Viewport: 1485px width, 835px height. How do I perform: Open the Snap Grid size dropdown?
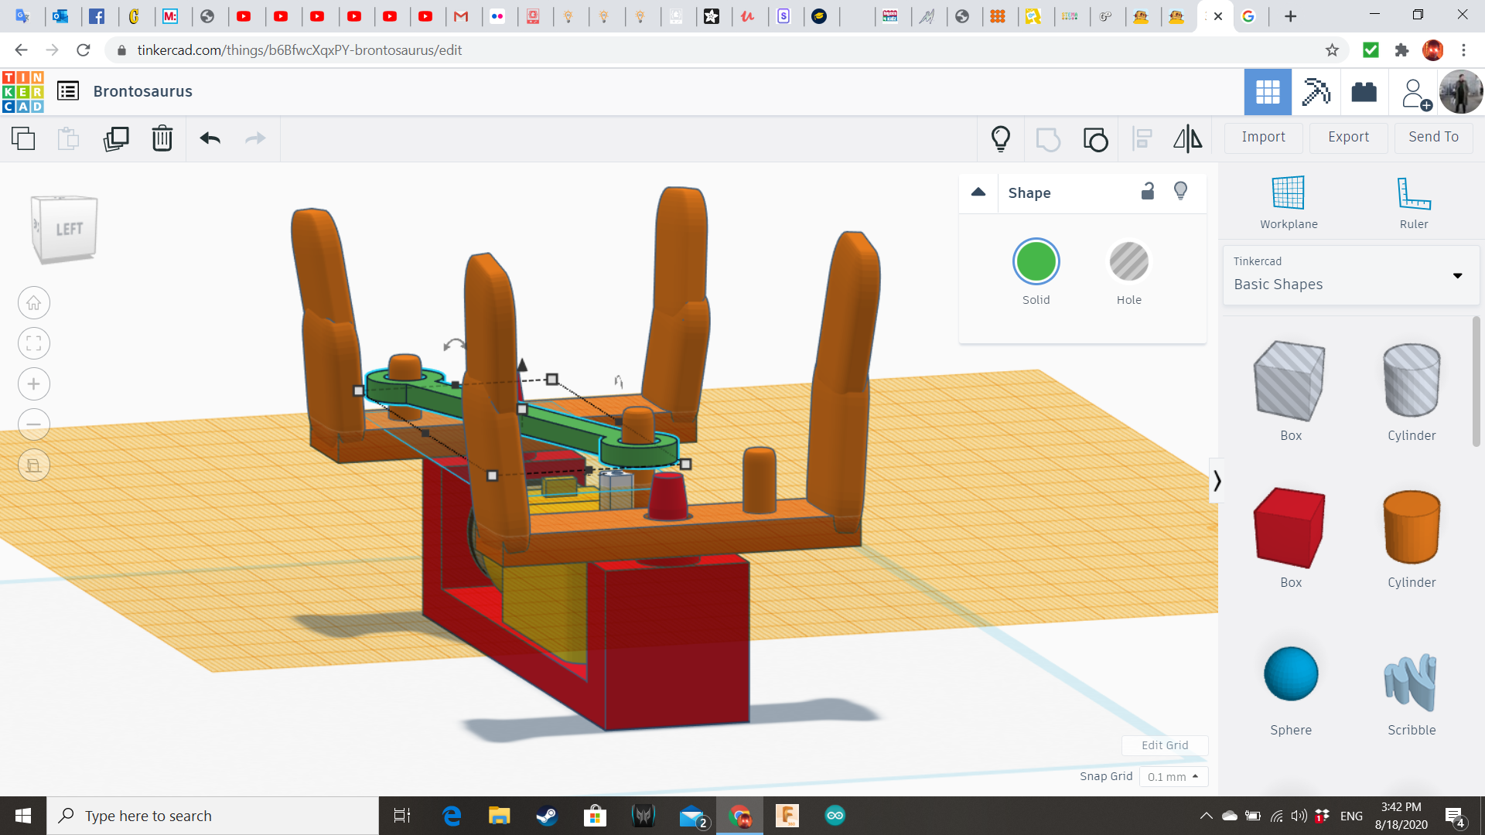click(1173, 776)
